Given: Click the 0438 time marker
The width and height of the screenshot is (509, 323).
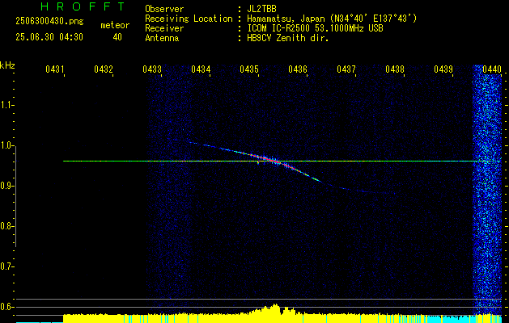Looking at the screenshot, I should coord(395,69).
